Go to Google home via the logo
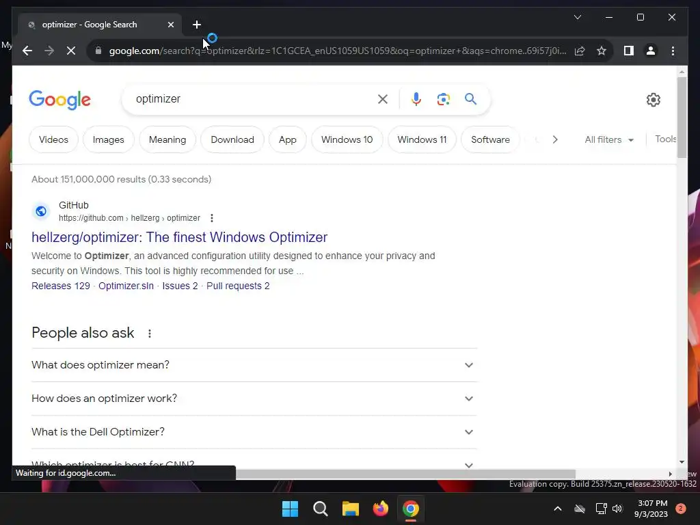Screen dimensions: 700x525 60,99
